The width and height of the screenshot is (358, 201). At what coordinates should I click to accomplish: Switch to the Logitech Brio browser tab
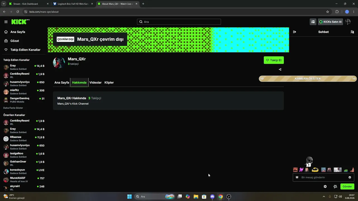73,4
